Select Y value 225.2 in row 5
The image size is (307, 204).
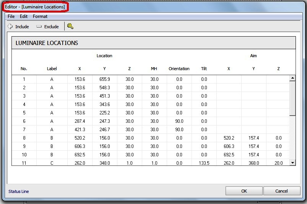104,113
